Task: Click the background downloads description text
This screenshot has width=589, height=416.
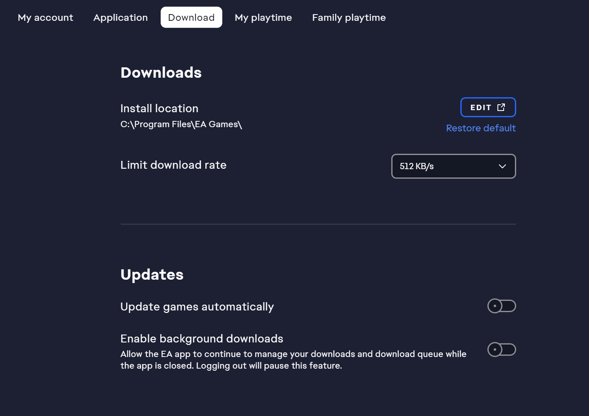Action: click(293, 360)
